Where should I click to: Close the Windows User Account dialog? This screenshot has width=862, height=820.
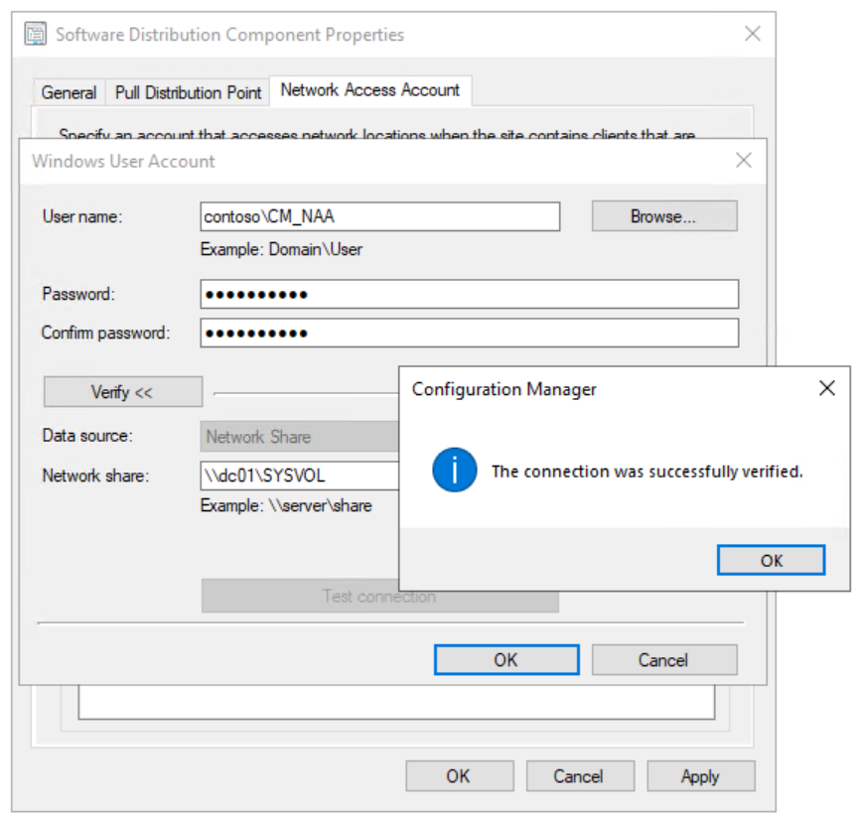pos(743,160)
